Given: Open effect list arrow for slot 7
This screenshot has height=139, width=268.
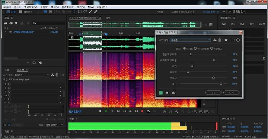Looking at the screenshot, I should coord(60,84).
